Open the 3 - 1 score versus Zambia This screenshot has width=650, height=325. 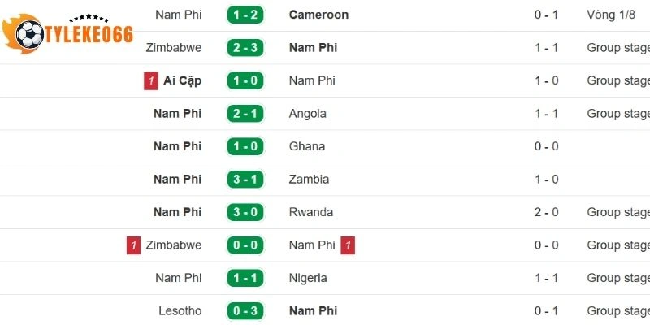click(245, 179)
